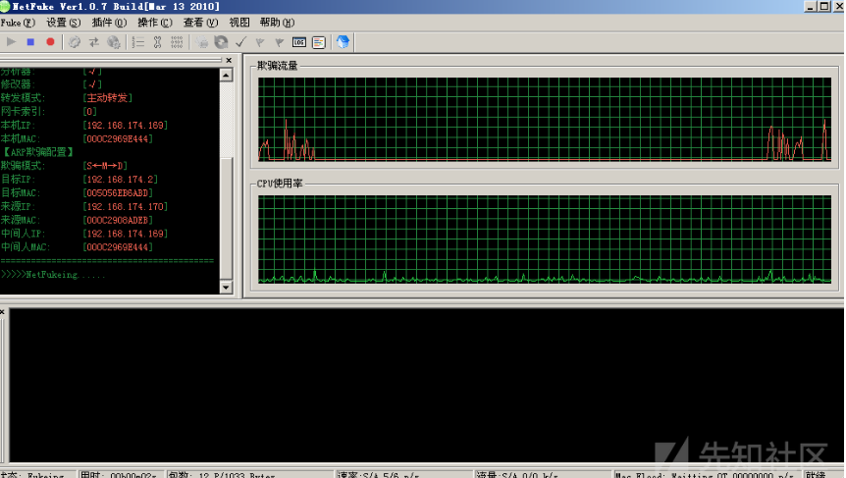
Task: Click the two-arrows swap toolbar icon
Action: (94, 42)
